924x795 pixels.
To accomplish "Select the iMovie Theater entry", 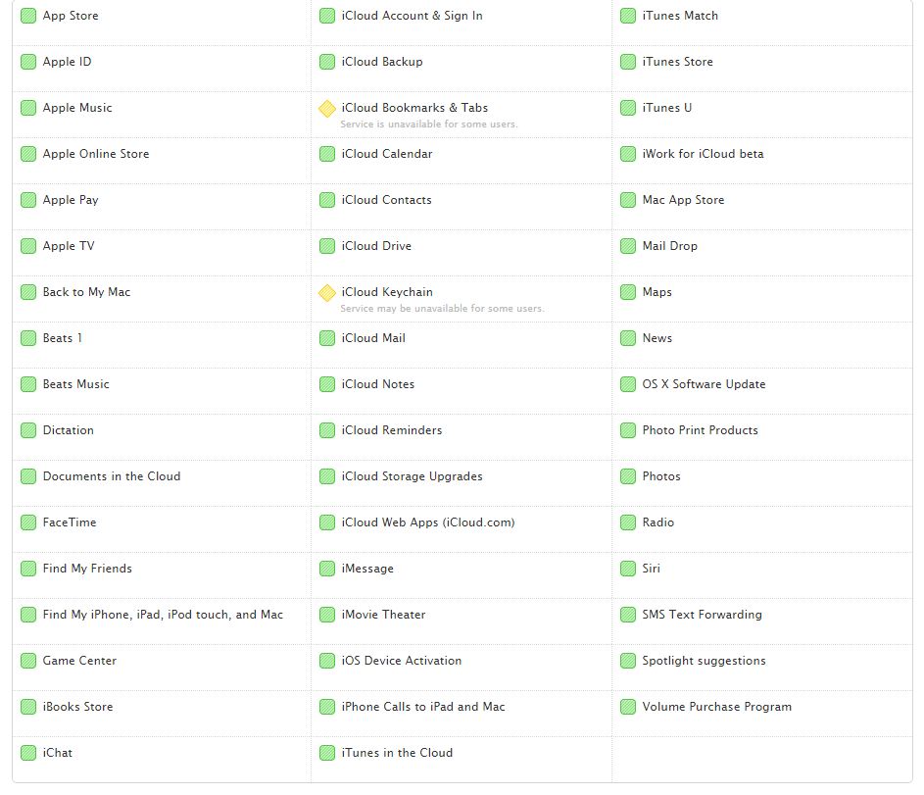I will pyautogui.click(x=384, y=615).
